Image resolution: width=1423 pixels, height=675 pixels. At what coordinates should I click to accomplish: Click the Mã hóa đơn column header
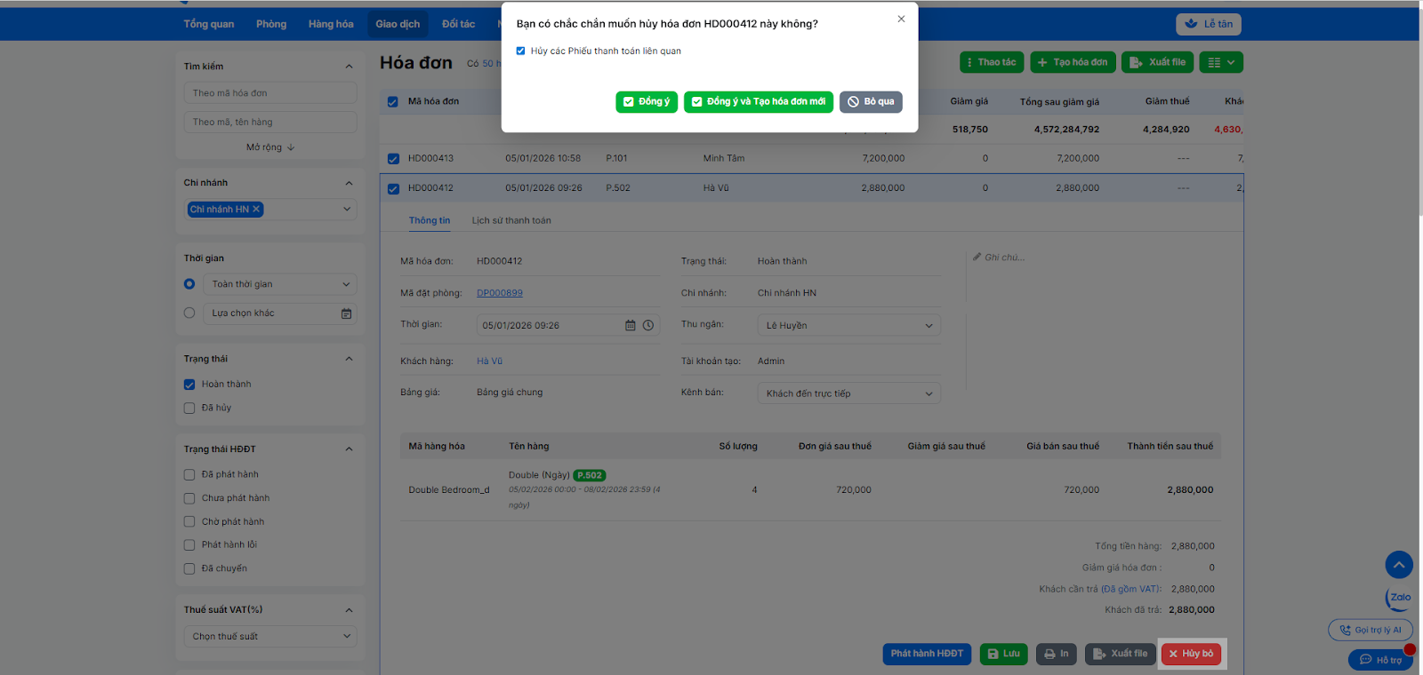[x=433, y=101]
